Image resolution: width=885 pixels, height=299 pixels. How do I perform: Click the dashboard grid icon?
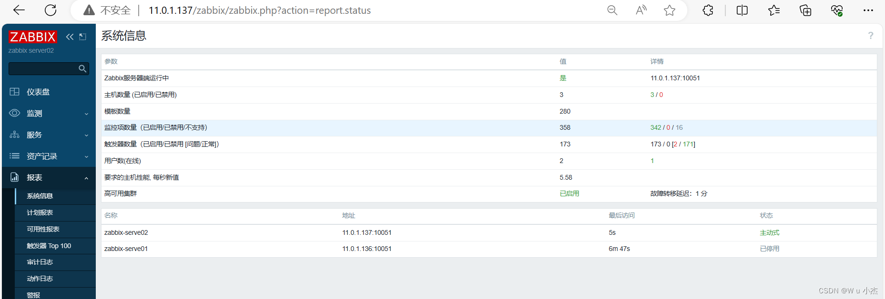[x=15, y=92]
